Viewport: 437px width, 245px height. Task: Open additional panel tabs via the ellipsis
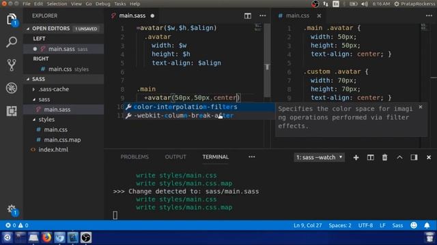[x=252, y=157]
